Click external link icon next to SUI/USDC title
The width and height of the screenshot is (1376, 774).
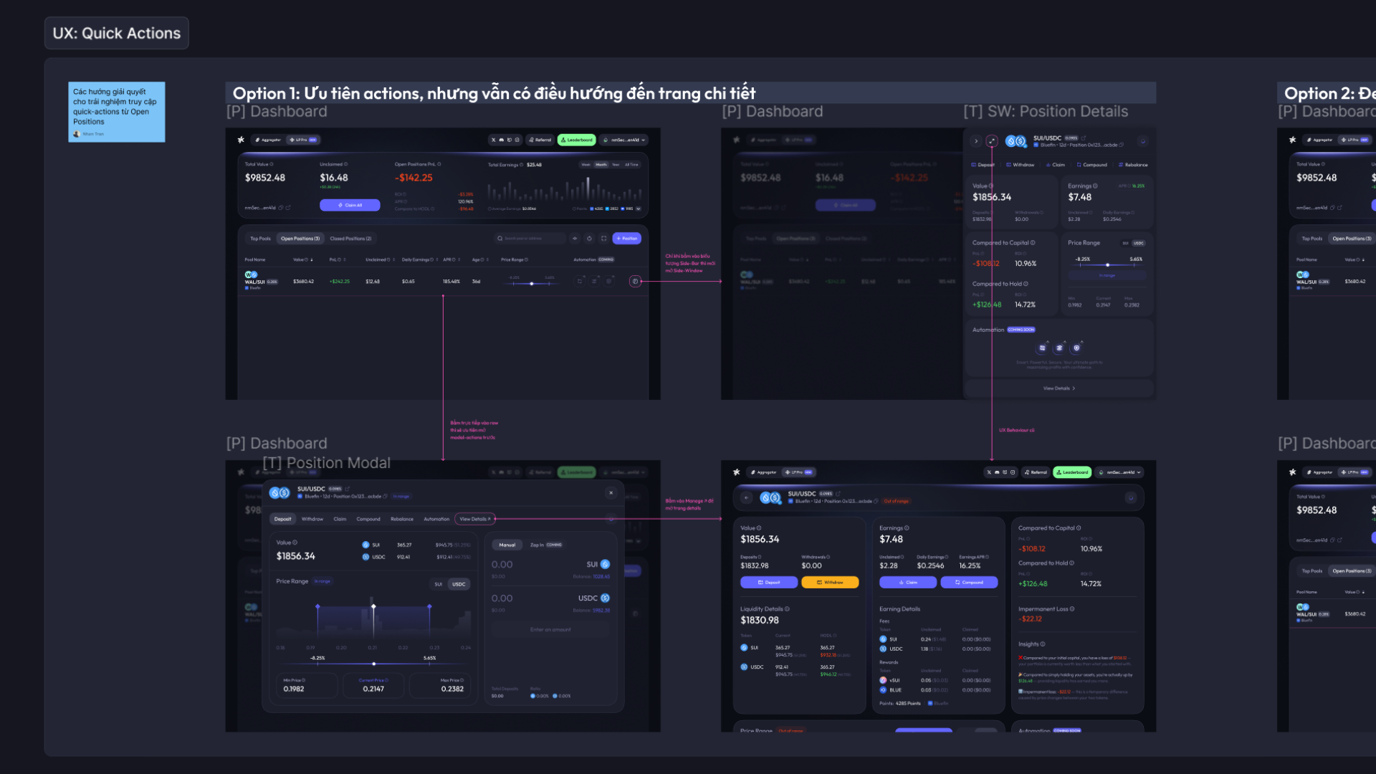[1084, 138]
